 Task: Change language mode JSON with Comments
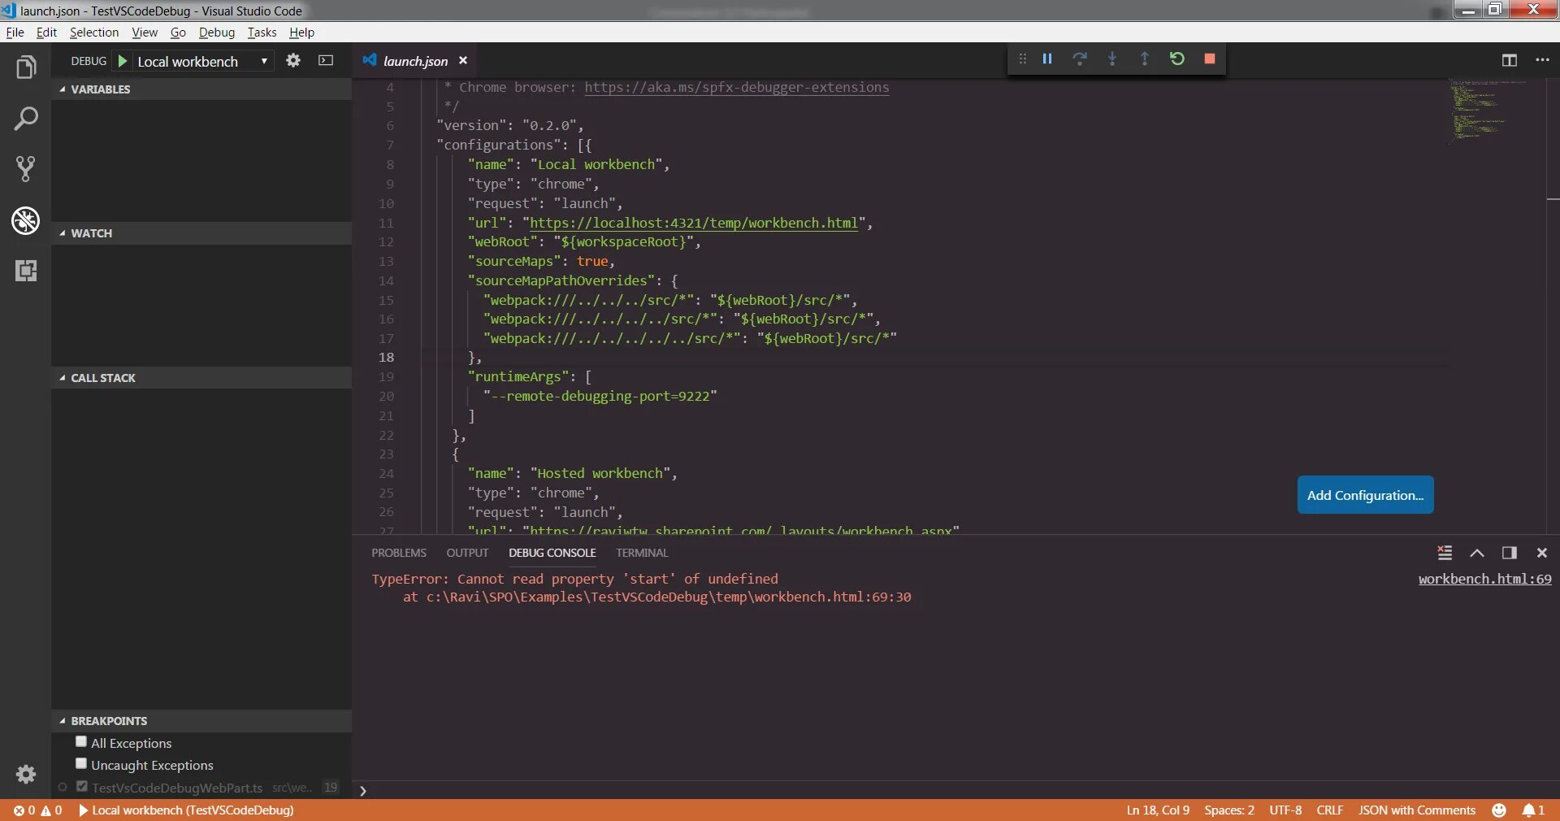pos(1417,810)
